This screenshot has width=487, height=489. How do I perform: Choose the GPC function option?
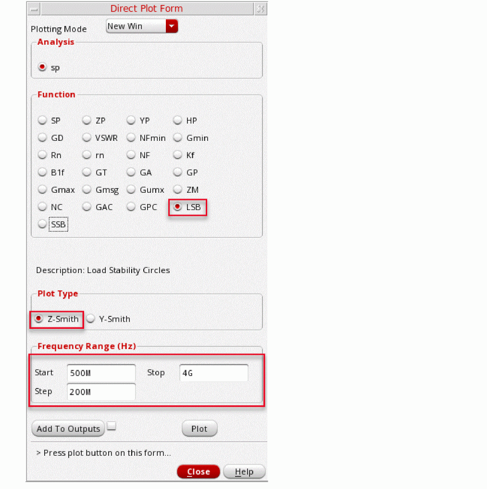tap(131, 207)
